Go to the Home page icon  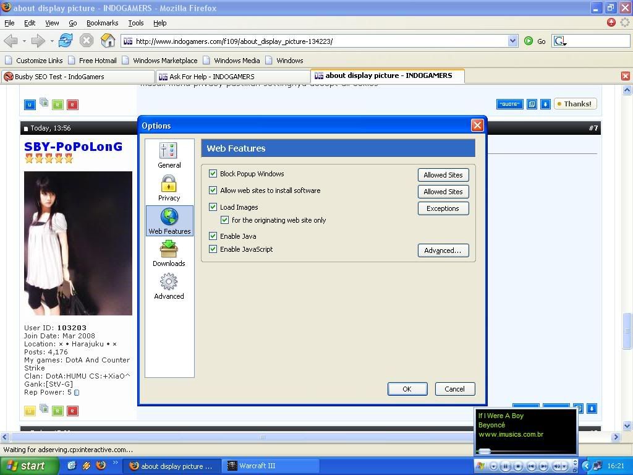click(x=108, y=40)
